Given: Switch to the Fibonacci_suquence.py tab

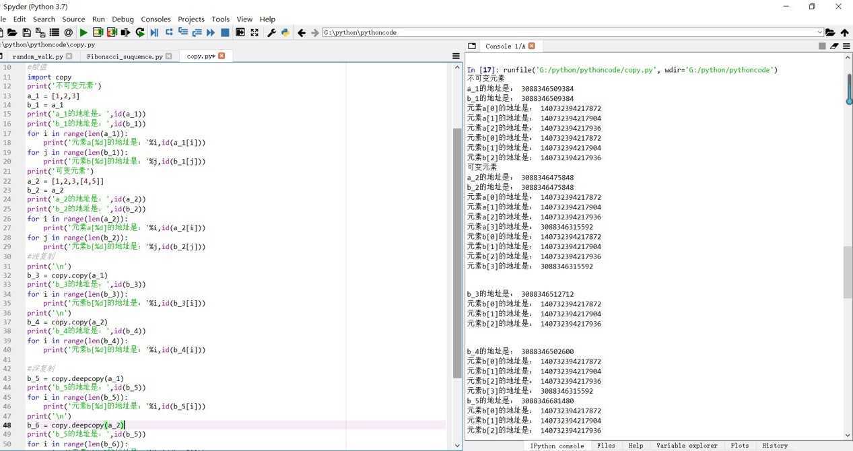Looking at the screenshot, I should [125, 57].
